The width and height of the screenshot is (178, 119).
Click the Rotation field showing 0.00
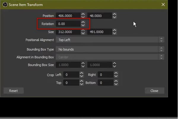pos(68,24)
